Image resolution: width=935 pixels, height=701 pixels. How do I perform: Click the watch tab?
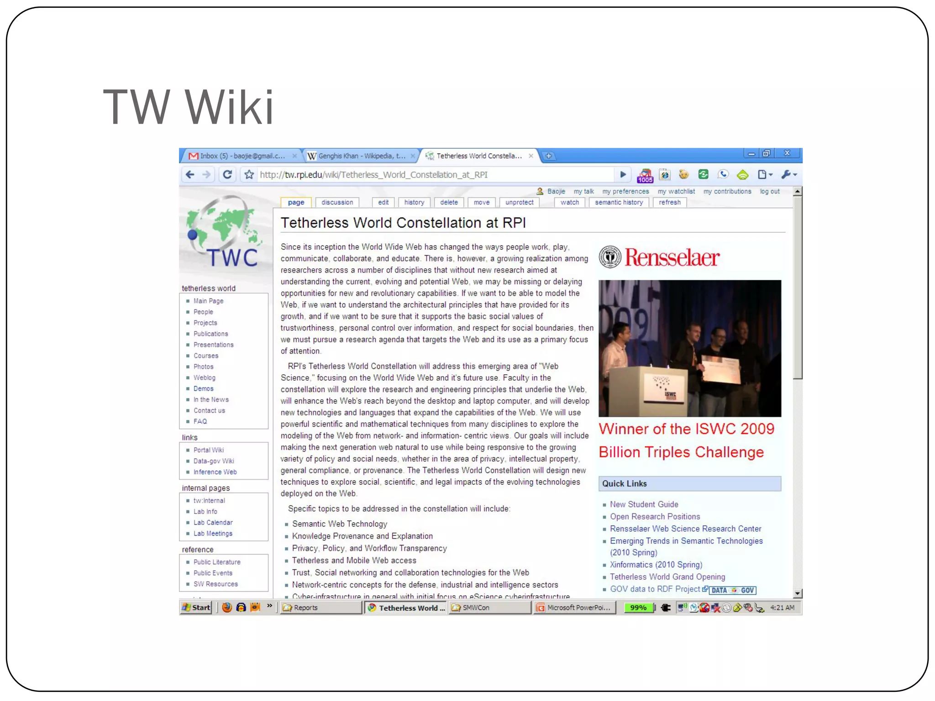tap(570, 202)
